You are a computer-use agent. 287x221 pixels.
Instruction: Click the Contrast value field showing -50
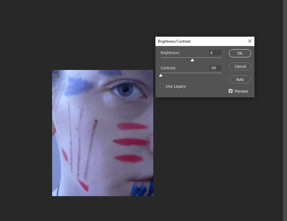(x=215, y=68)
